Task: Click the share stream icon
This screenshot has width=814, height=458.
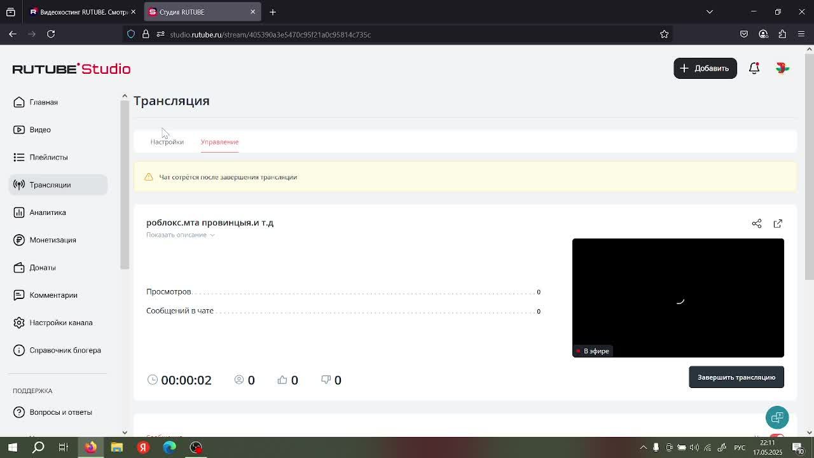Action: tap(757, 223)
